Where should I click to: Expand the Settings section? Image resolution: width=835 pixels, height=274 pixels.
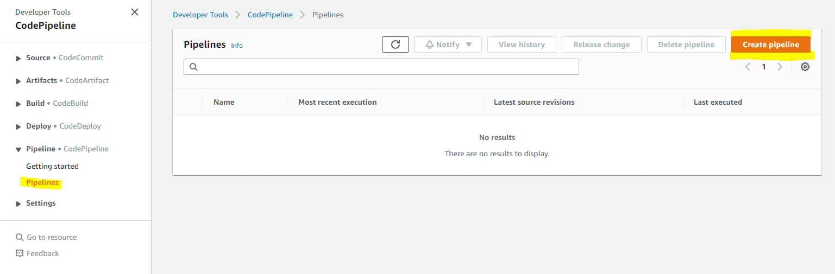(20, 203)
